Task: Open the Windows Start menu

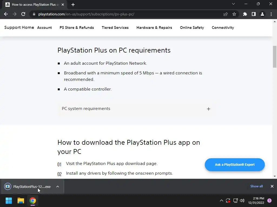Action: 9,201
